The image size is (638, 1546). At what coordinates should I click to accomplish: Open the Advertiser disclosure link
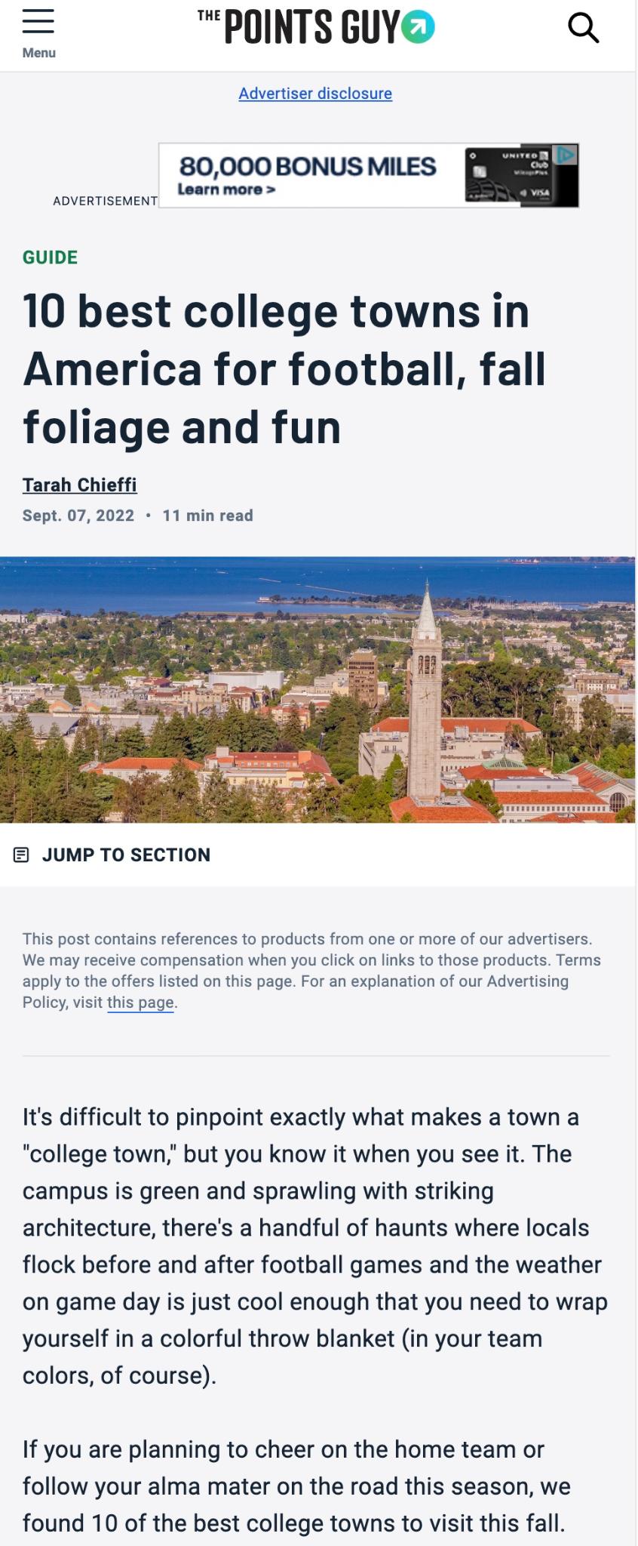315,94
